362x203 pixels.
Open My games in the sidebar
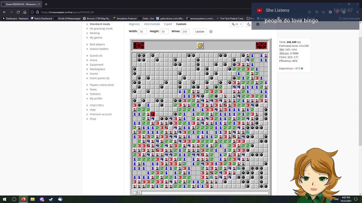click(x=96, y=37)
